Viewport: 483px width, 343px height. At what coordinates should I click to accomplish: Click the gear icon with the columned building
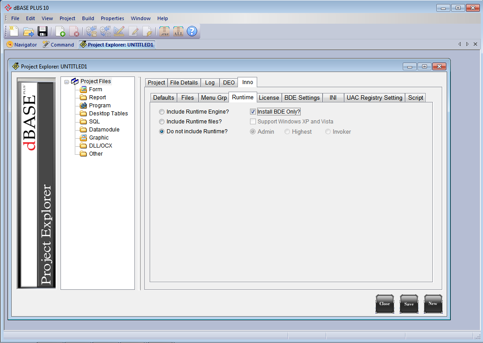coord(105,31)
